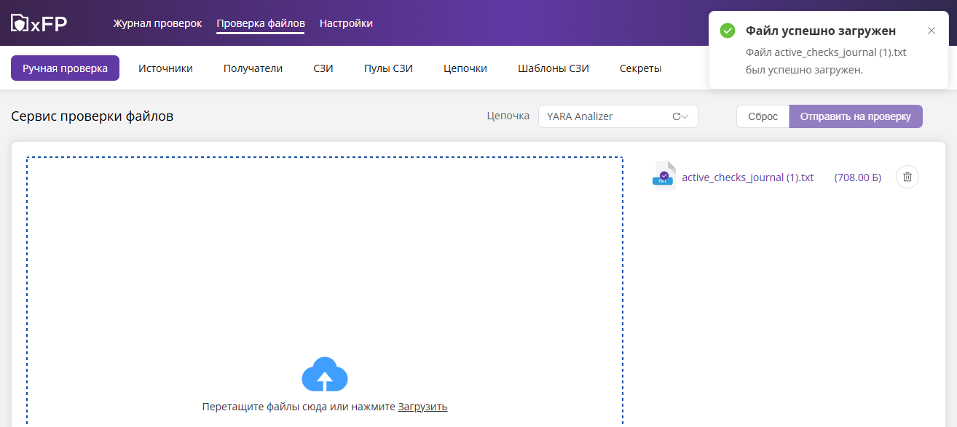The image size is (957, 427).
Task: Open Настройки in top navigation
Action: pyautogui.click(x=346, y=23)
